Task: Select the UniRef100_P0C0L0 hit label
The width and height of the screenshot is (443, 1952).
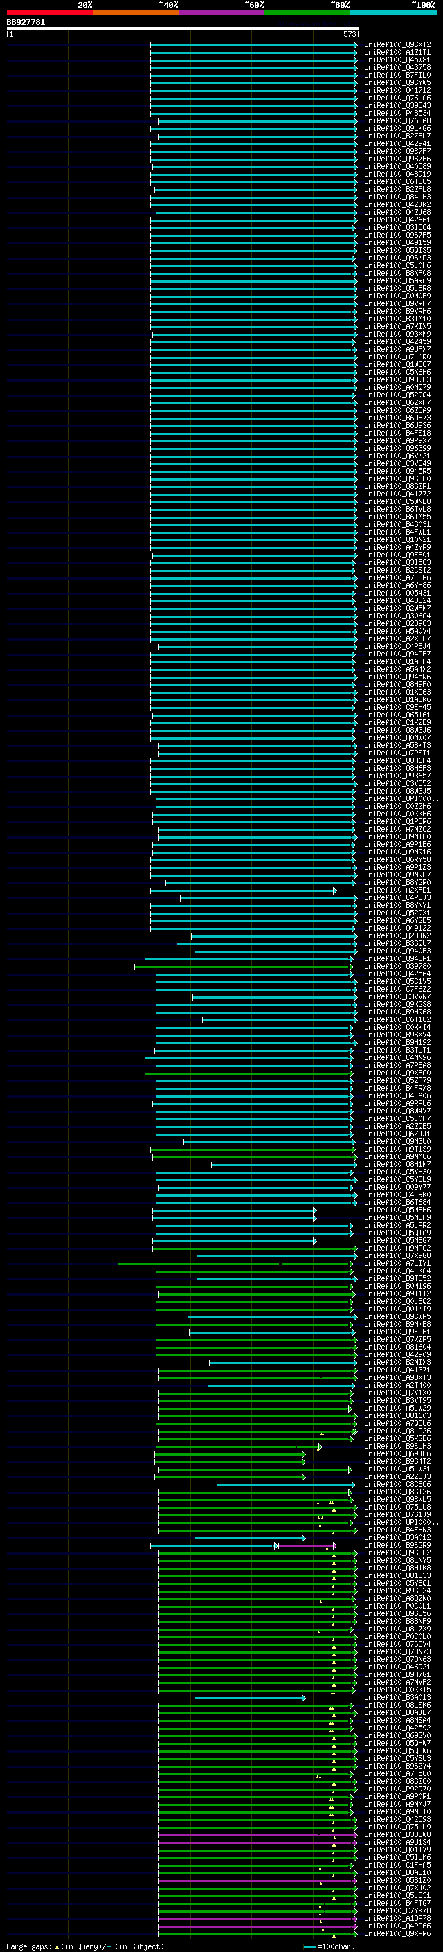Action: [397, 1636]
